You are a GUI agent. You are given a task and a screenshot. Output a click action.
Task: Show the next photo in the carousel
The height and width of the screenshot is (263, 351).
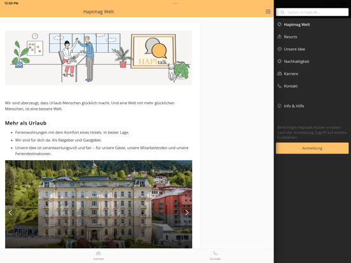click(x=187, y=212)
